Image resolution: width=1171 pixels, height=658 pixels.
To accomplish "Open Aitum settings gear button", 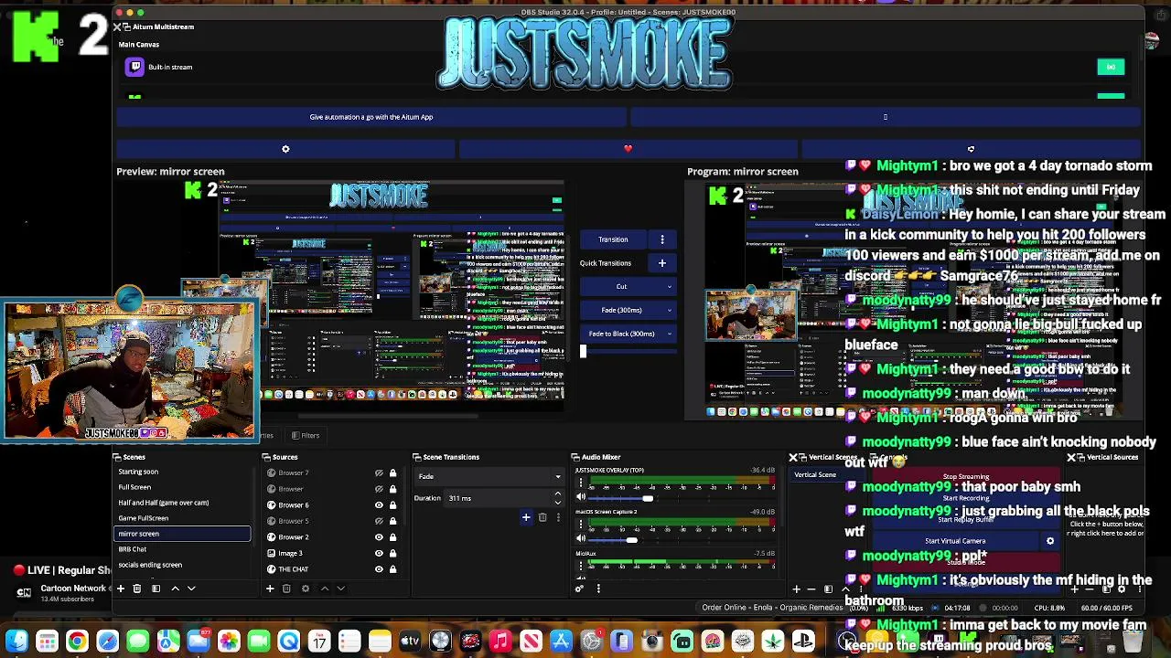I will (x=285, y=149).
